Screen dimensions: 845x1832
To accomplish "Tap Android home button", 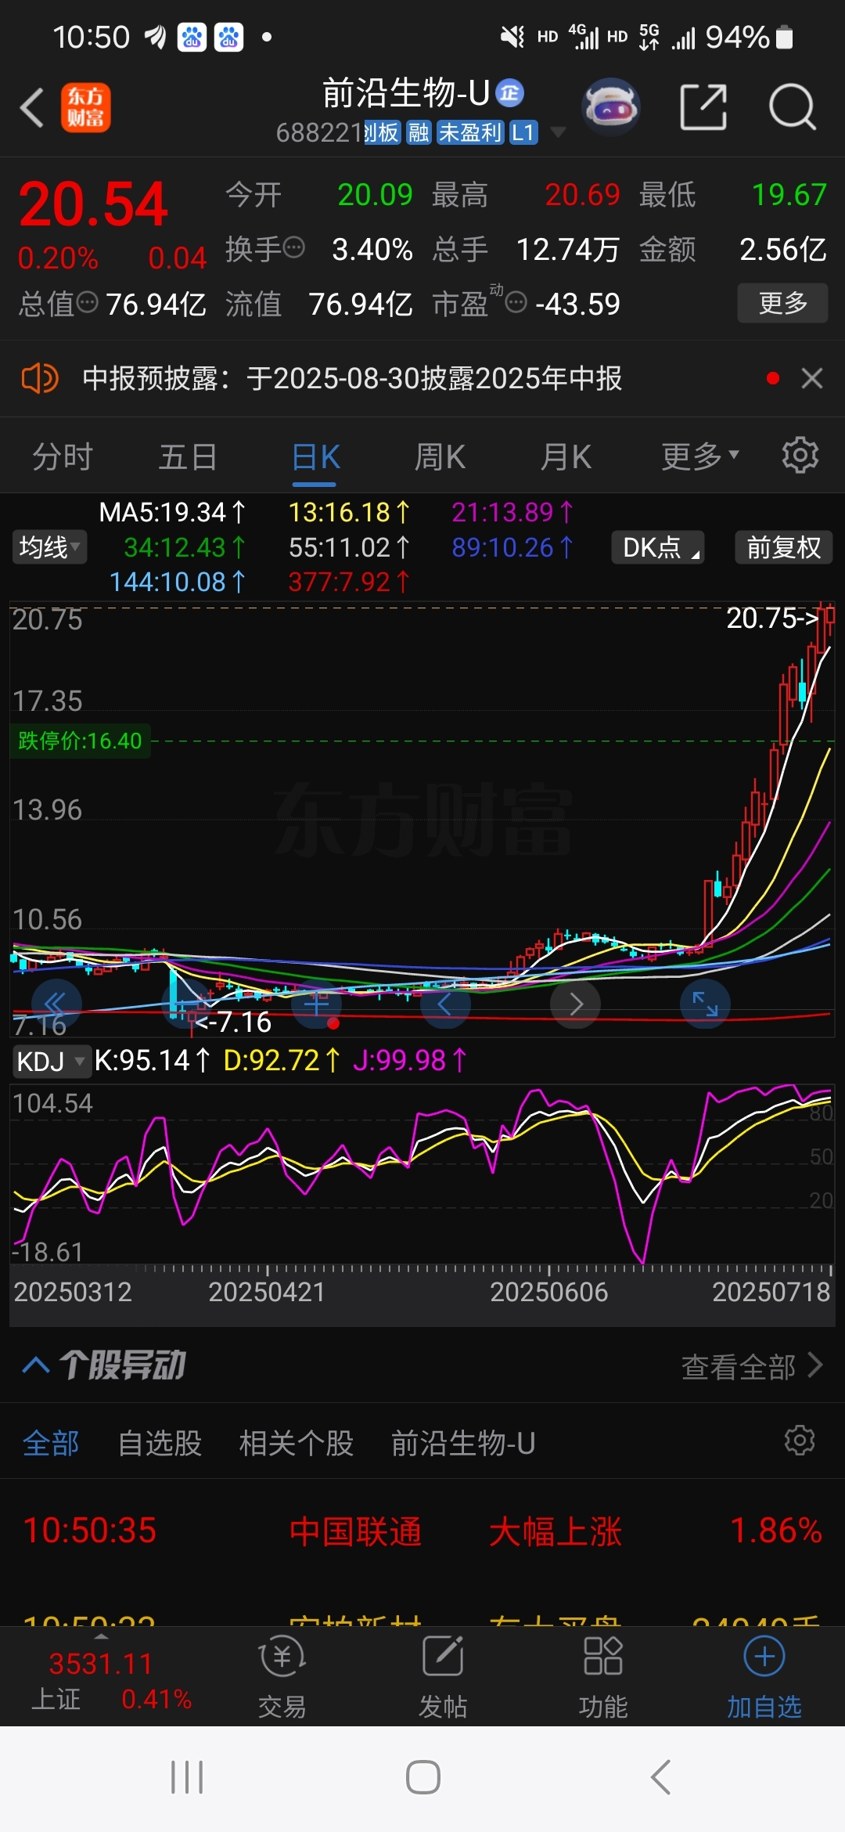I will 423,1777.
